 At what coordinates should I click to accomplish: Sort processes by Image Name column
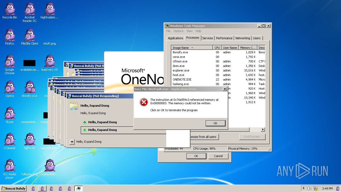pyautogui.click(x=192, y=48)
